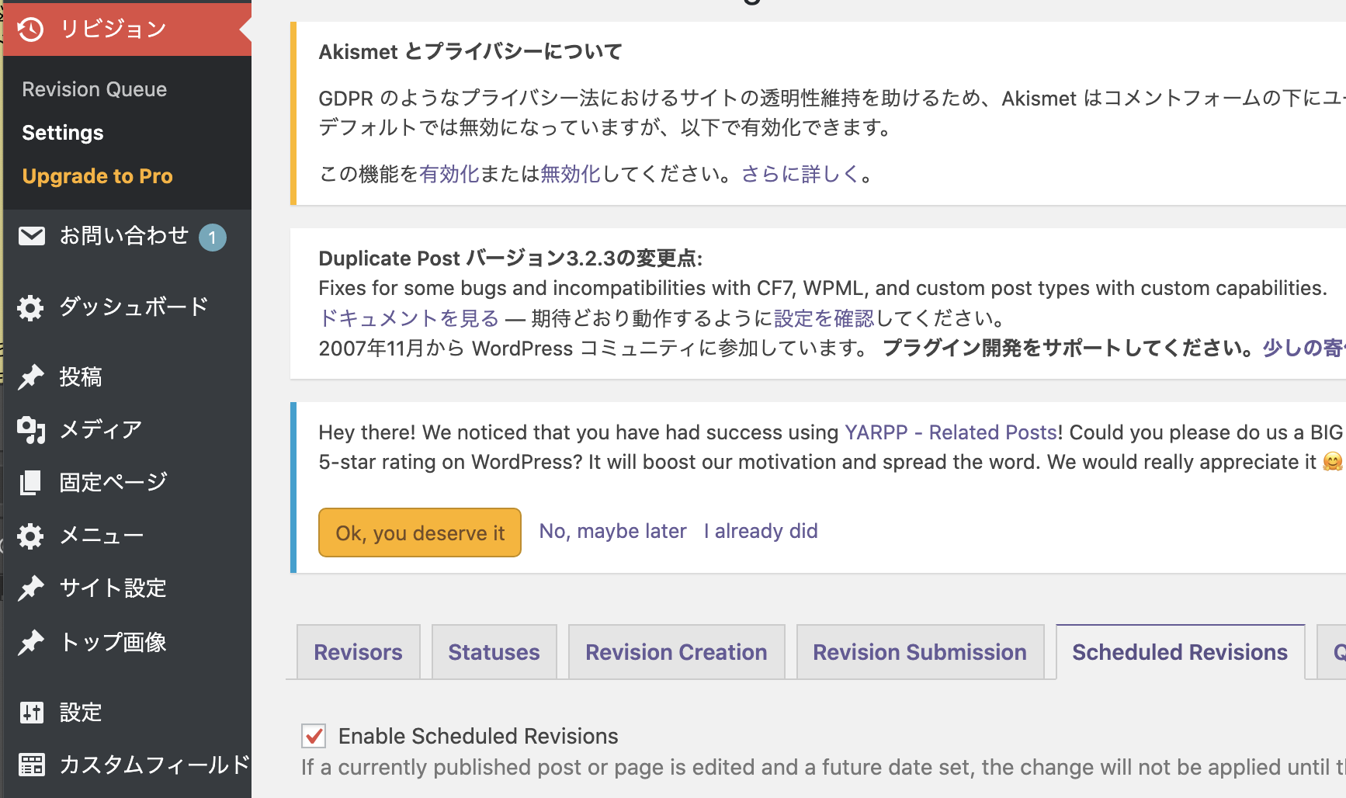Open the メニュー sidebar label
This screenshot has width=1346, height=798.
click(x=102, y=536)
